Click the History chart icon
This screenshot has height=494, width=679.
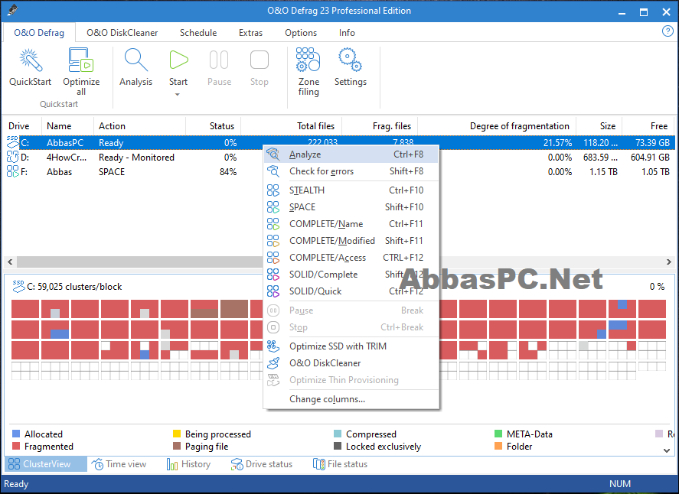tap(172, 464)
